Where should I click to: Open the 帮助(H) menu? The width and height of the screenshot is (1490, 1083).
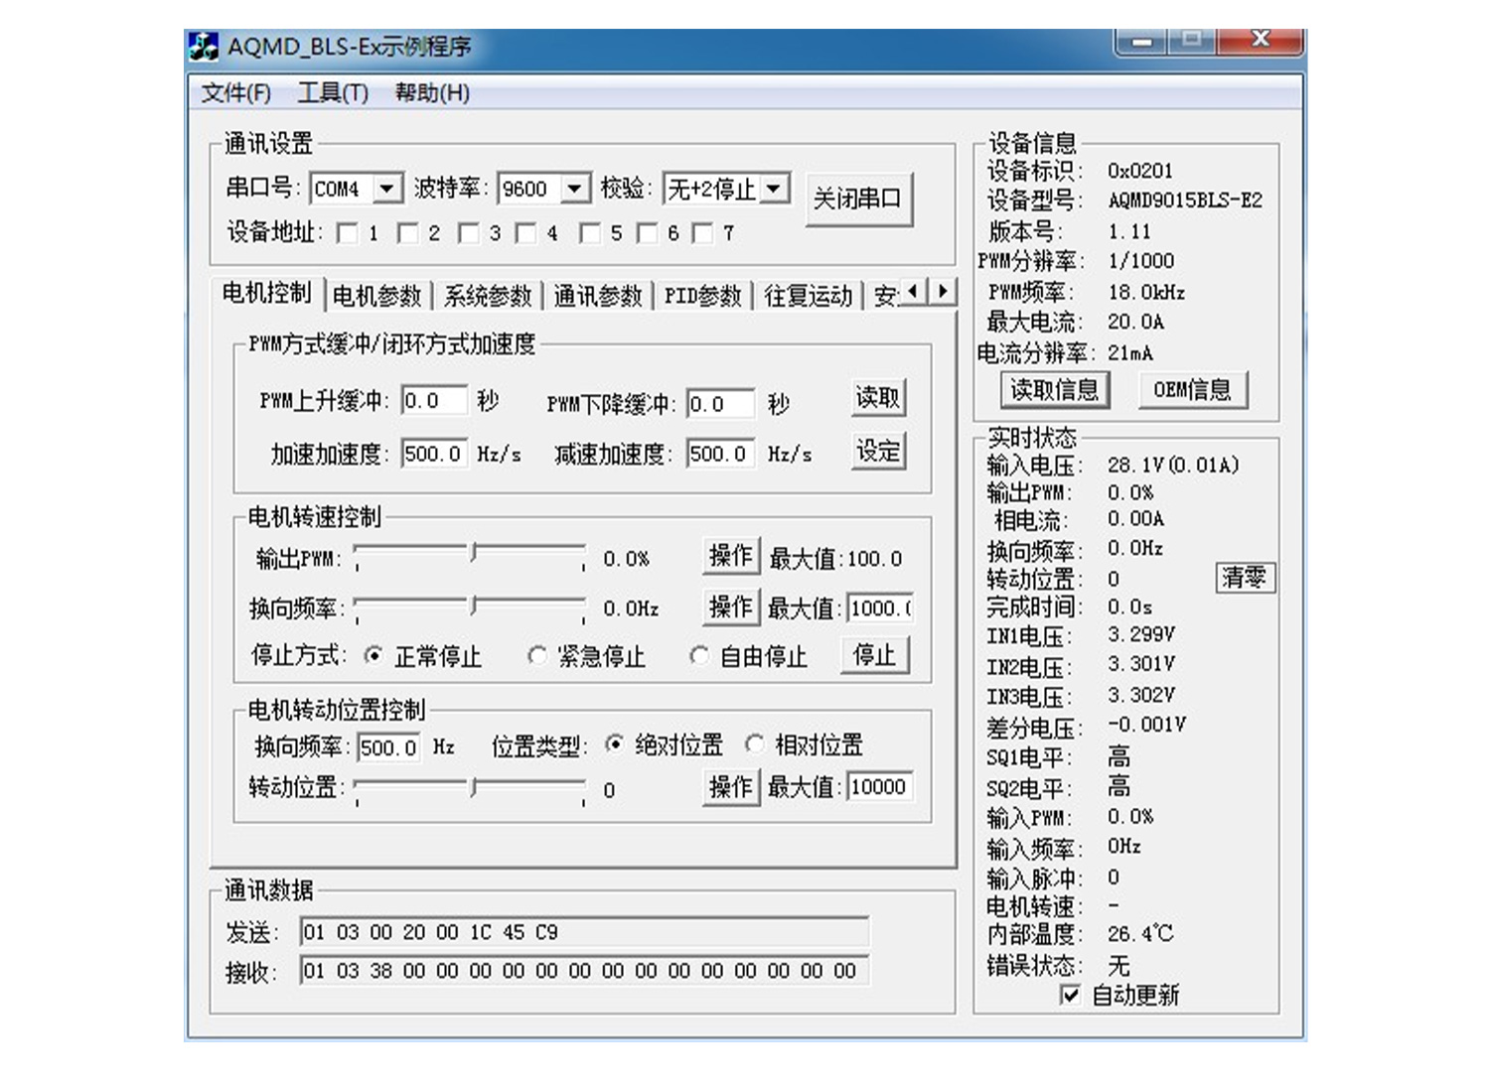click(x=432, y=93)
